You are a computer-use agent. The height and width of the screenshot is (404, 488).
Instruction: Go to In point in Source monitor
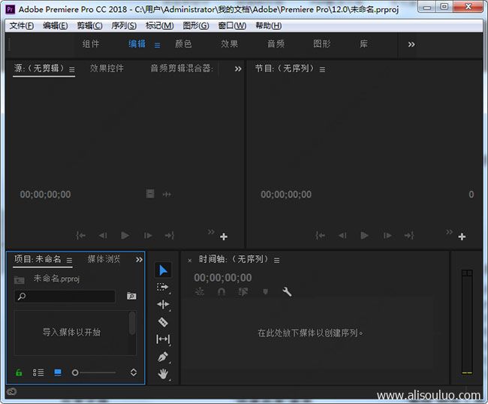pyautogui.click(x=80, y=236)
